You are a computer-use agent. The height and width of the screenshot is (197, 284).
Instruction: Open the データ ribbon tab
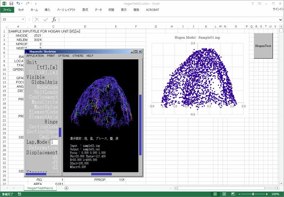pos(99,10)
